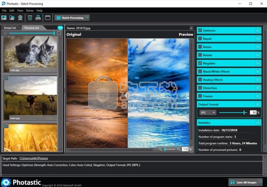Open the JPG output format dropdown

click(x=208, y=112)
